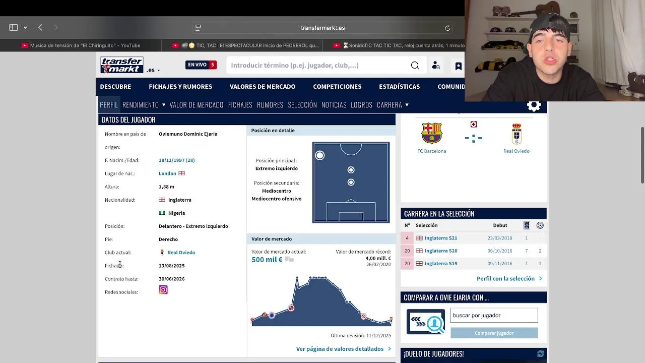Click the market value 500 mil €
This screenshot has width=645, height=363.
(x=267, y=260)
